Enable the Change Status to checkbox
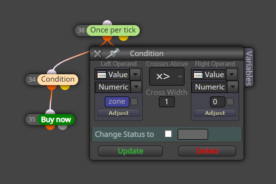The image size is (276, 184). [168, 134]
